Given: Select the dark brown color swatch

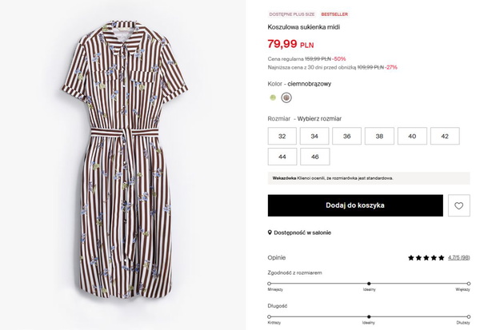Looking at the screenshot, I should click(x=286, y=97).
